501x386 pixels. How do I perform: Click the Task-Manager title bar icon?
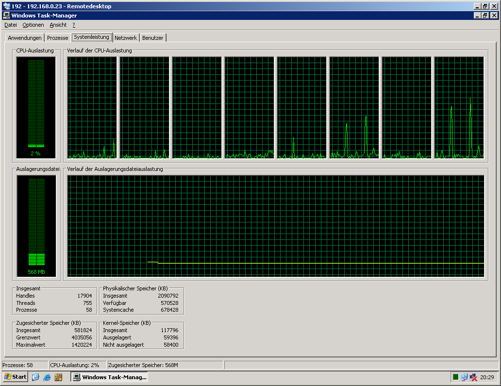6,16
